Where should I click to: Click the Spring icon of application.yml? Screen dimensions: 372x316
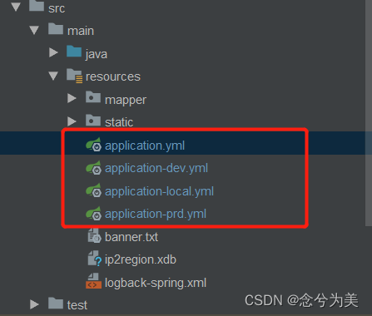click(93, 145)
